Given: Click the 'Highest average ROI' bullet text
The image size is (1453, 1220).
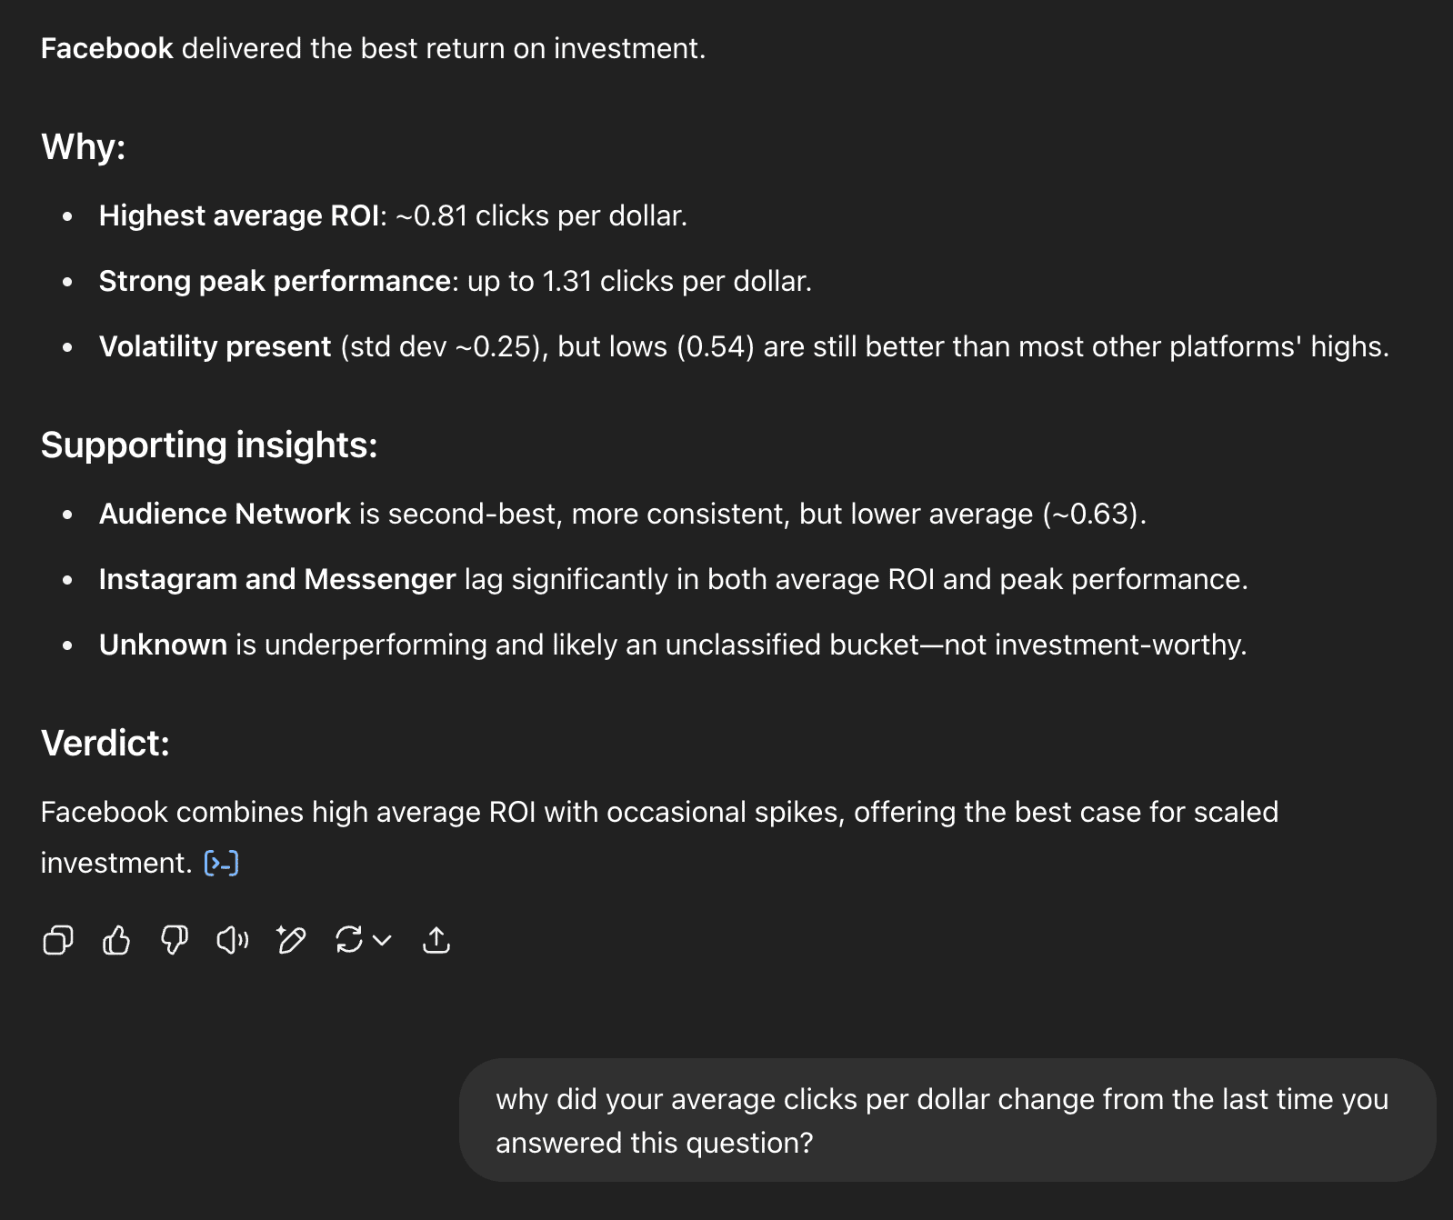Looking at the screenshot, I should (x=239, y=215).
